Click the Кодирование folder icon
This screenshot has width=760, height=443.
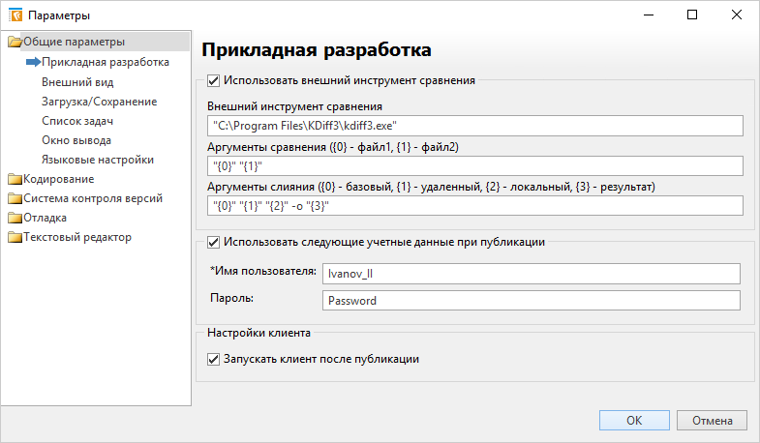pos(15,179)
